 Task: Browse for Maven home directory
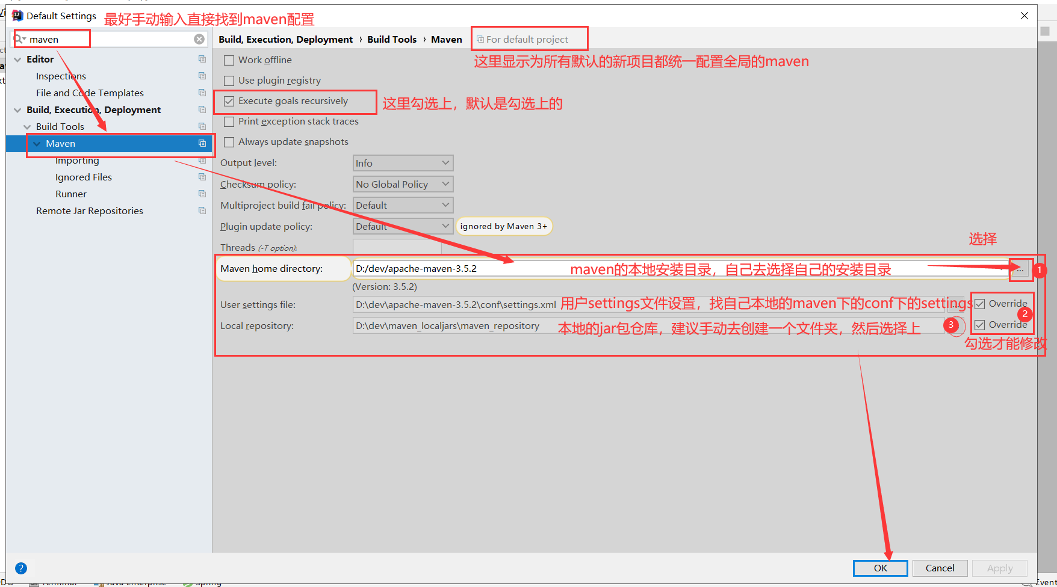(x=1020, y=270)
